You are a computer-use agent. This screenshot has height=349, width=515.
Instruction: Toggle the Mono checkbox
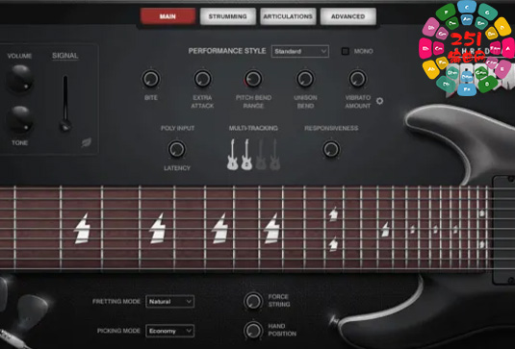click(x=346, y=51)
